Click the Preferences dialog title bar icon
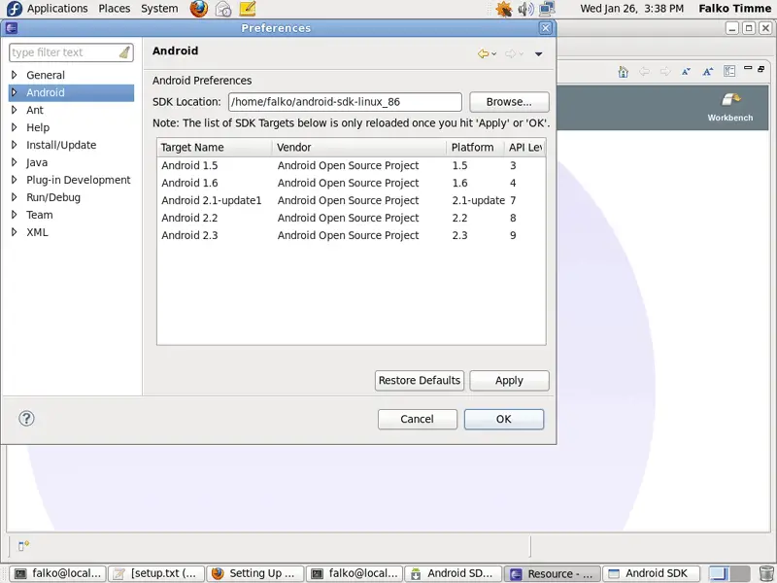777x583 pixels. [x=12, y=28]
